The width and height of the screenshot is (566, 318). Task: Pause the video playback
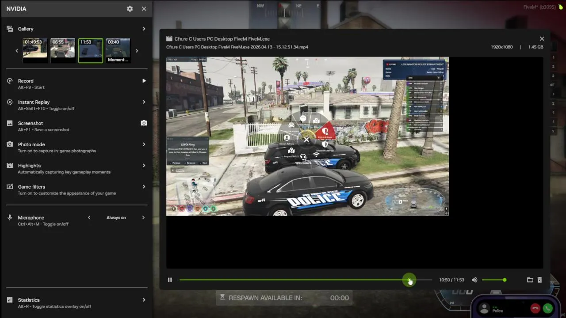pyautogui.click(x=170, y=280)
